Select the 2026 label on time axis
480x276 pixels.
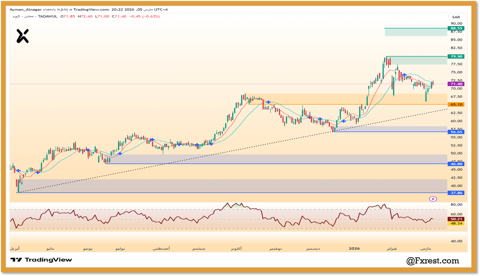[x=354, y=248]
